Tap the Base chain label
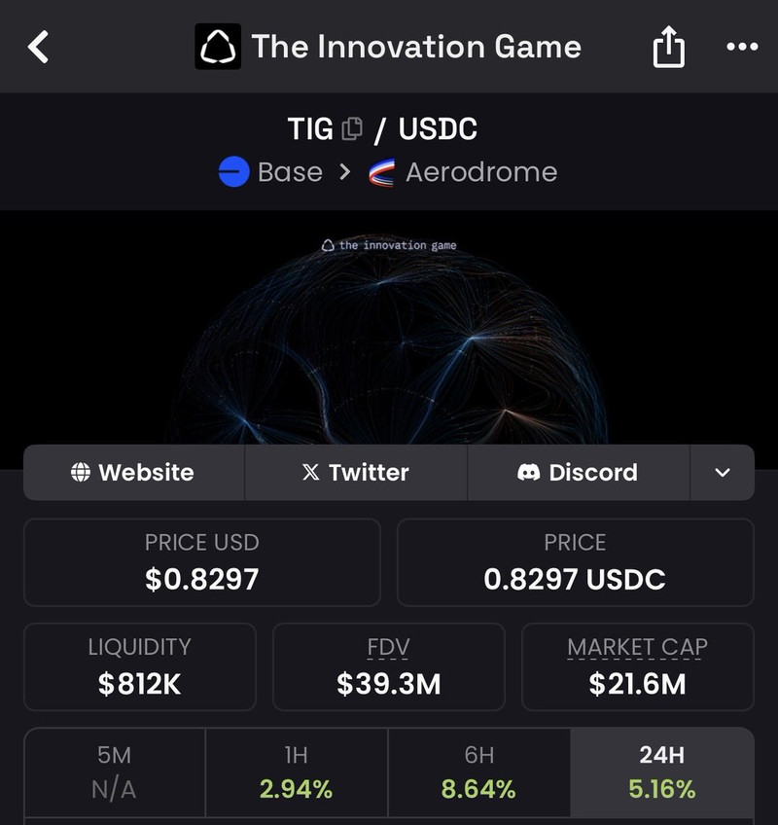Viewport: 778px width, 825px height. pyautogui.click(x=290, y=172)
